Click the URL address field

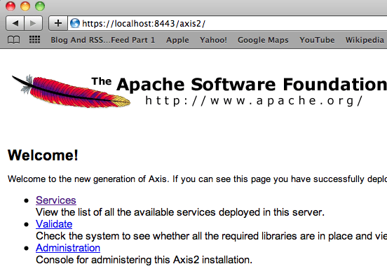227,23
